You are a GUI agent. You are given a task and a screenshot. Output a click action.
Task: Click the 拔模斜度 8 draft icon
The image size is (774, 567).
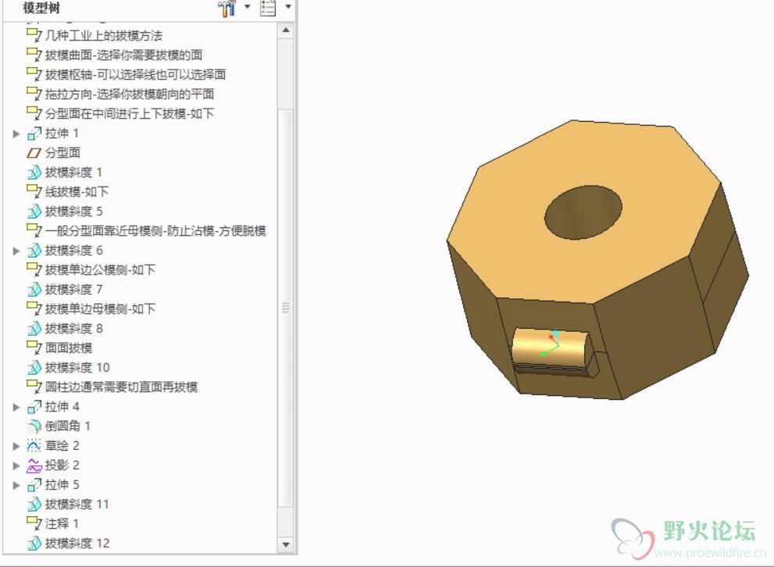(x=34, y=329)
